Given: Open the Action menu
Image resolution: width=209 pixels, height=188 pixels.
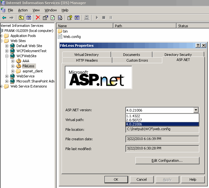Looking at the screenshot, I should click(23, 10).
